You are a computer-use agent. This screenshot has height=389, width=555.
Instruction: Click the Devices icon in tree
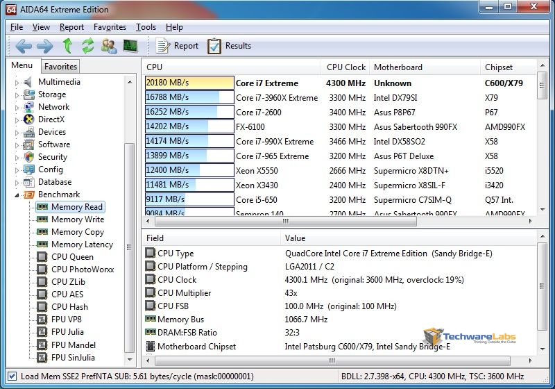tap(28, 132)
